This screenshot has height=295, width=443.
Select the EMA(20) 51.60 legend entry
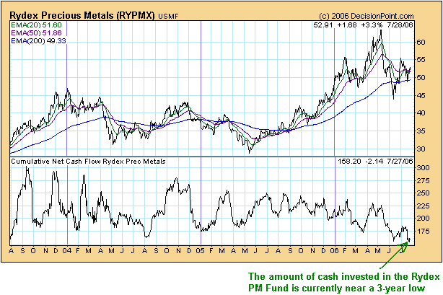(35, 25)
